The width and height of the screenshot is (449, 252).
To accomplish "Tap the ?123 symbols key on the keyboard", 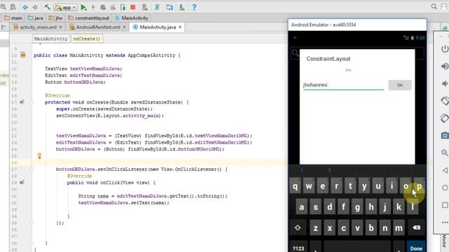I will pos(297,247).
